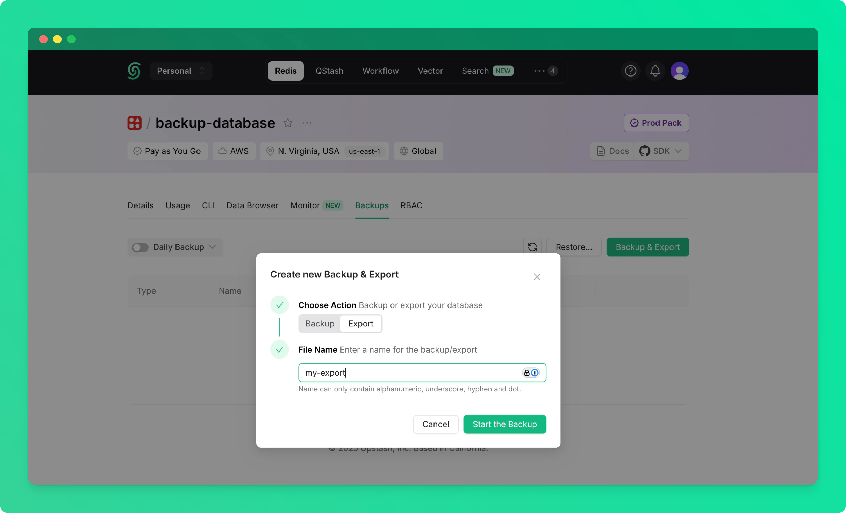
Task: Expand the Daily Backup chevron
Action: (212, 247)
